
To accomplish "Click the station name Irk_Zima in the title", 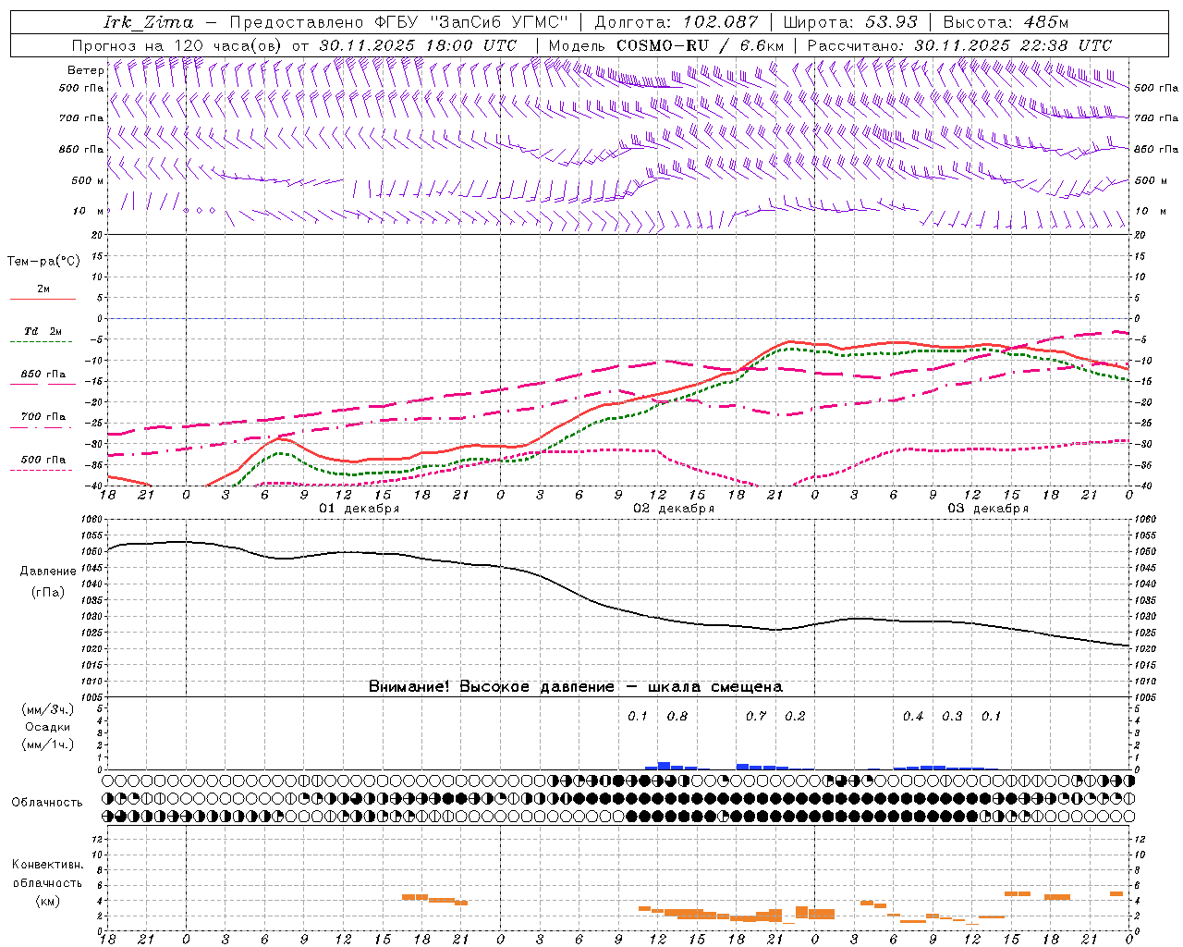I will point(149,22).
